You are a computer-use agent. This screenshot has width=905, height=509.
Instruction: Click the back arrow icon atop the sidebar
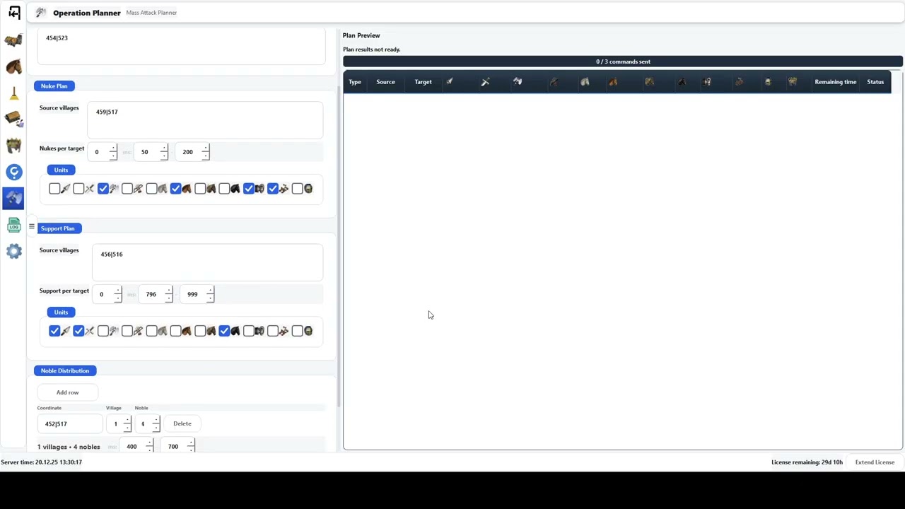pyautogui.click(x=14, y=13)
